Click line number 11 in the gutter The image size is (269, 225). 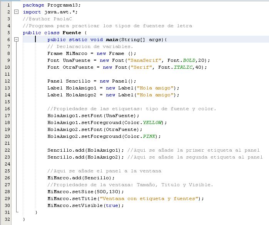pyautogui.click(x=7, y=74)
